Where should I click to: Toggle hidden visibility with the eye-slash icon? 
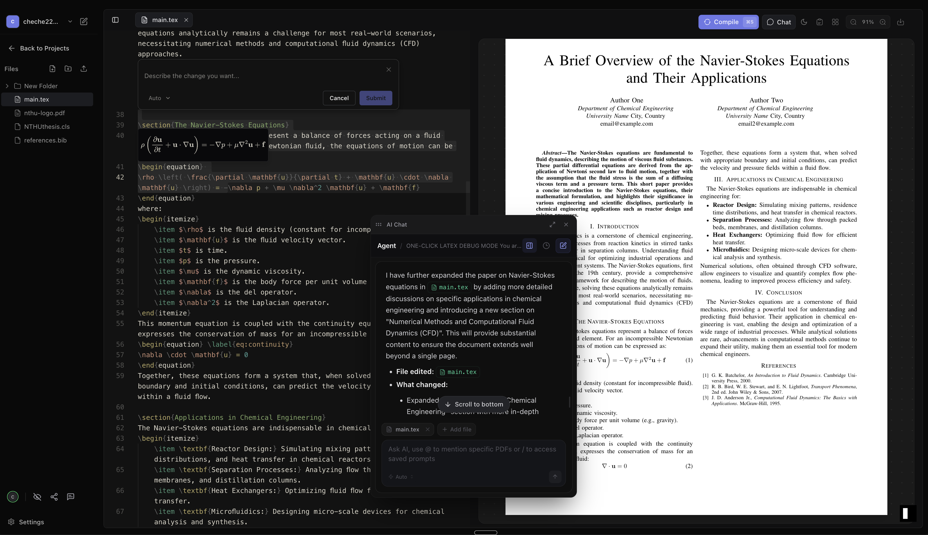(x=37, y=496)
